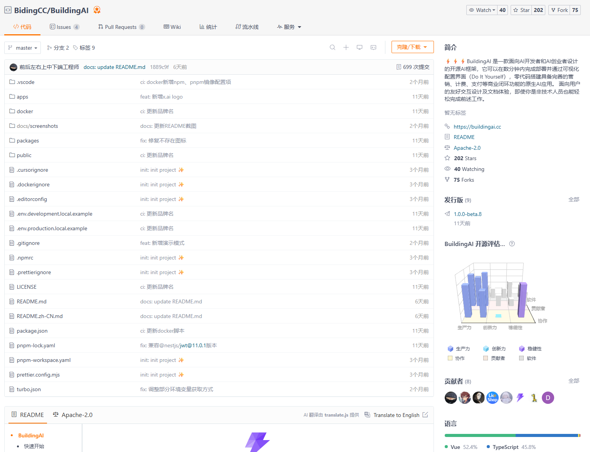The width and height of the screenshot is (590, 452).
Task: Click the first contributor avatar
Action: click(451, 398)
